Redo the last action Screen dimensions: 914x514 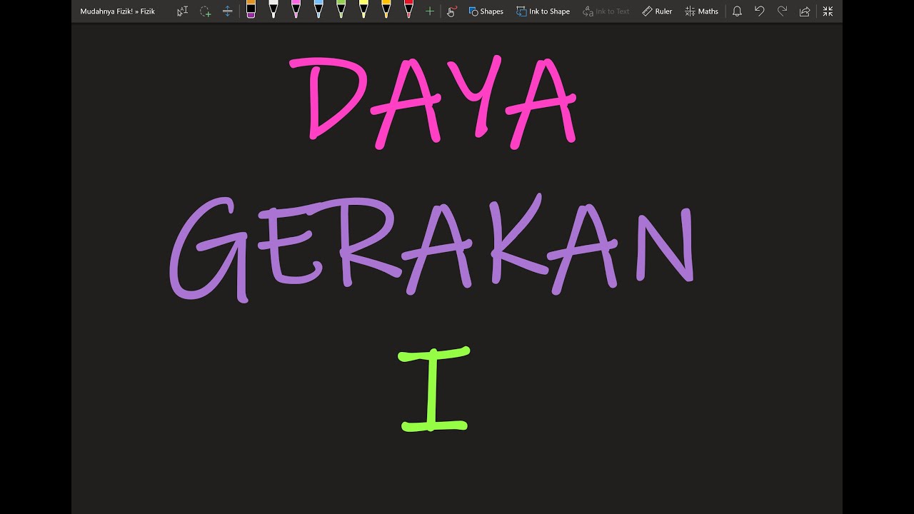782,11
